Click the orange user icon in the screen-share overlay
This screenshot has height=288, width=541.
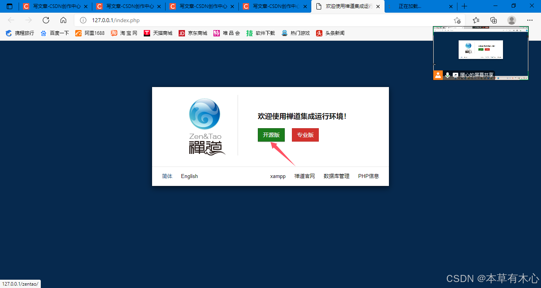tap(438, 75)
